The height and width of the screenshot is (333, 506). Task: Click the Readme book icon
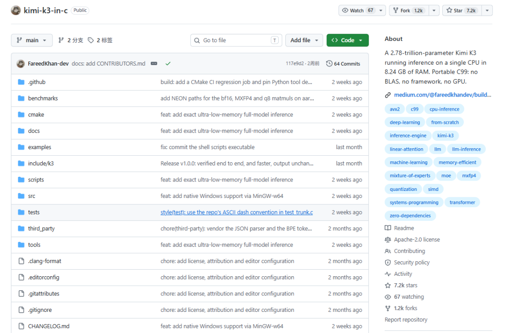click(x=388, y=228)
